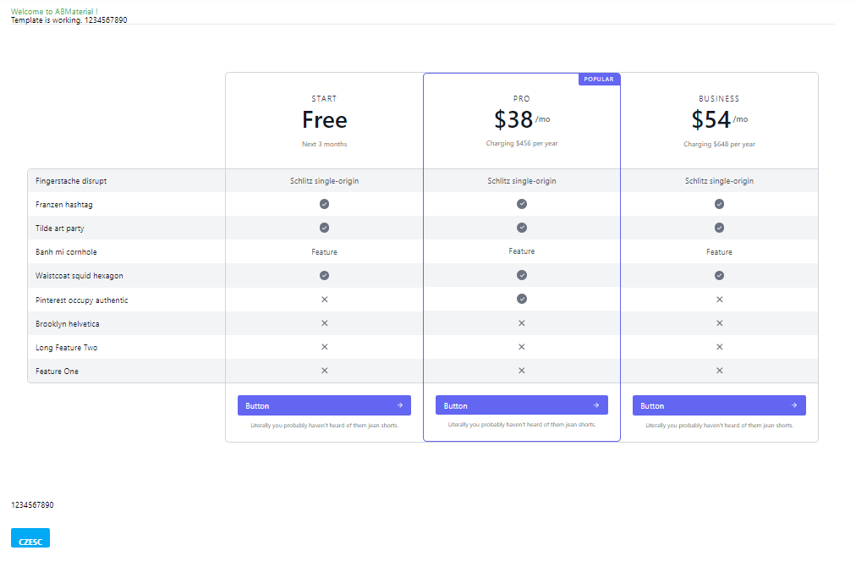Image resolution: width=856 pixels, height=567 pixels.
Task: Click the Brooklyn helvetica X icon under Pro
Action: [522, 323]
